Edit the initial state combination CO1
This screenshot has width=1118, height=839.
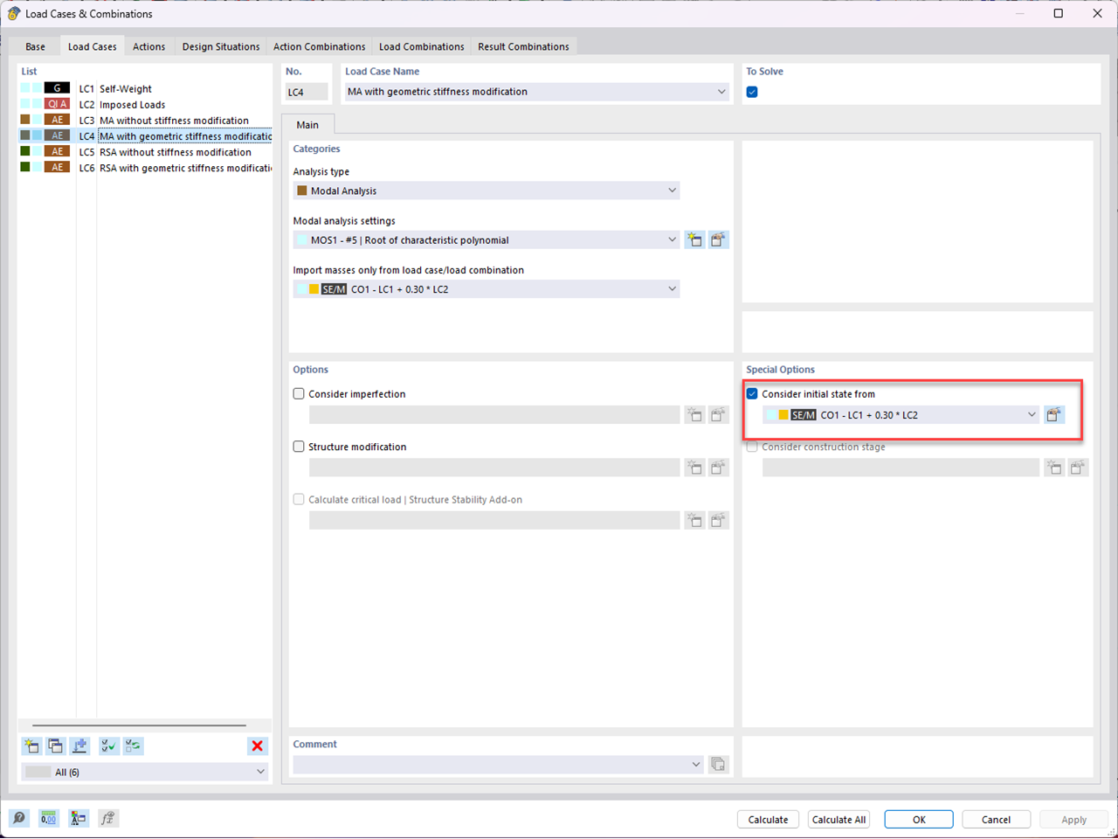point(1054,414)
